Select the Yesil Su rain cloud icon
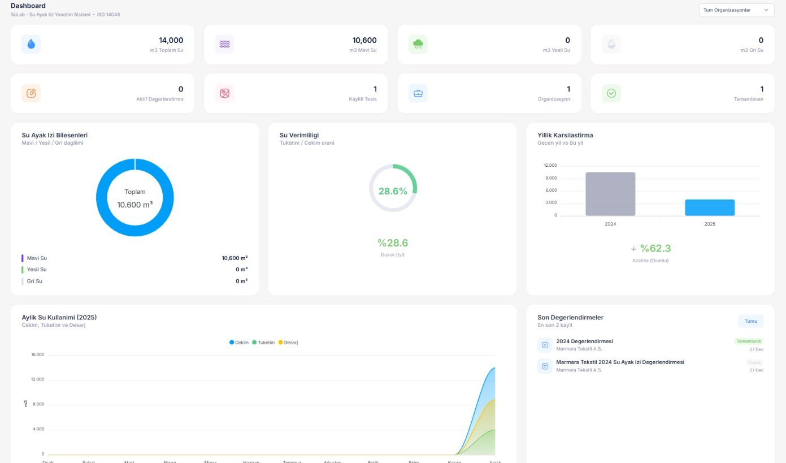The width and height of the screenshot is (786, 463). (418, 44)
